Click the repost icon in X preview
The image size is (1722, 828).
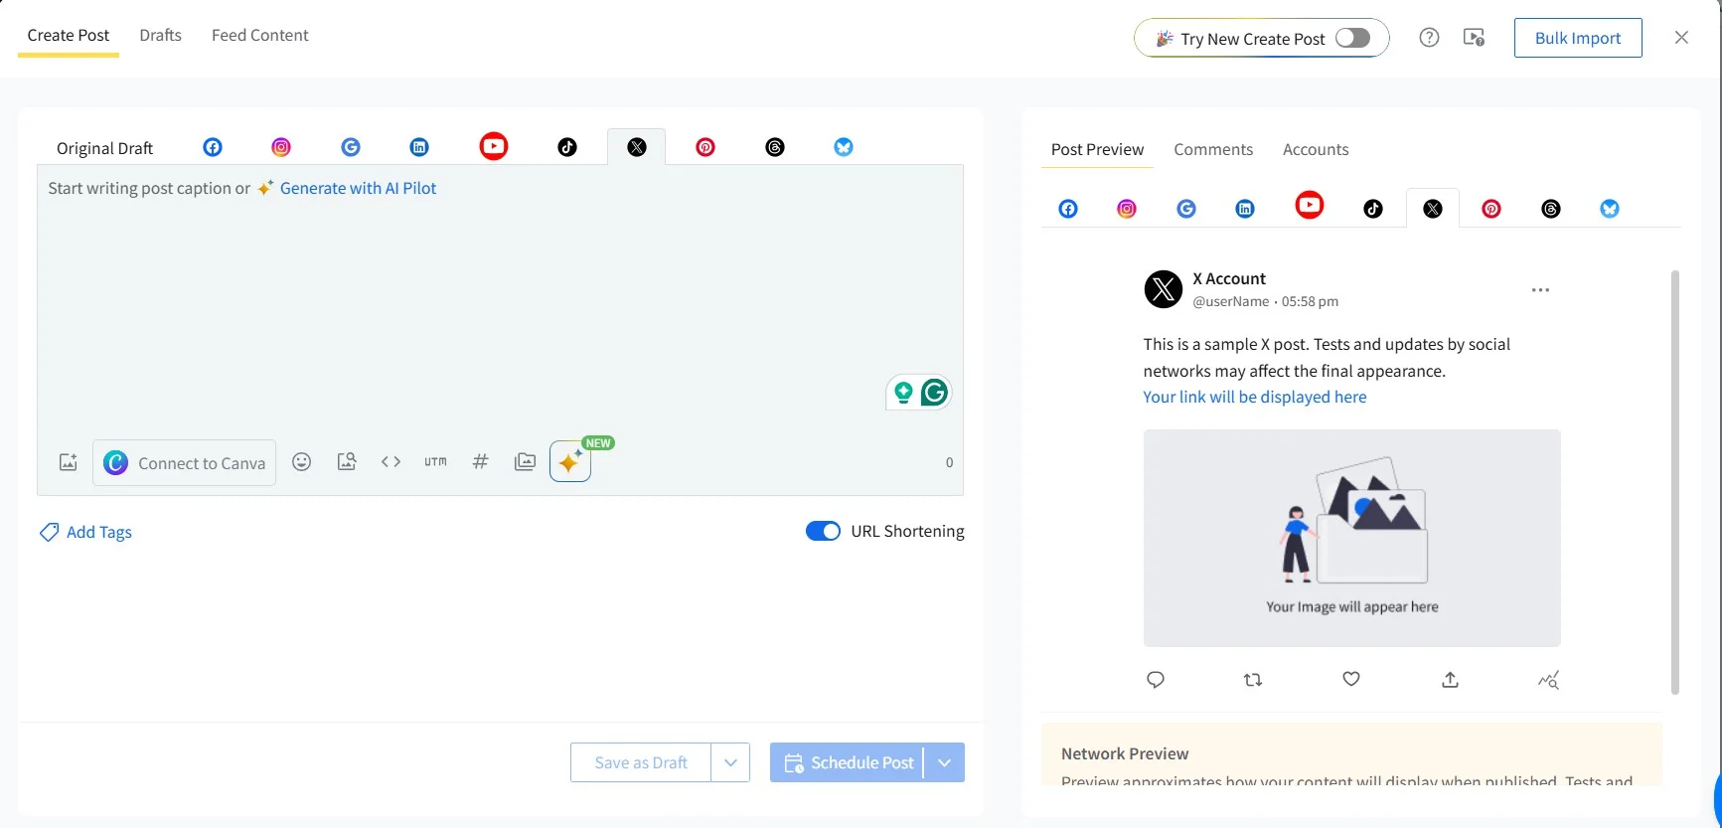tap(1253, 680)
